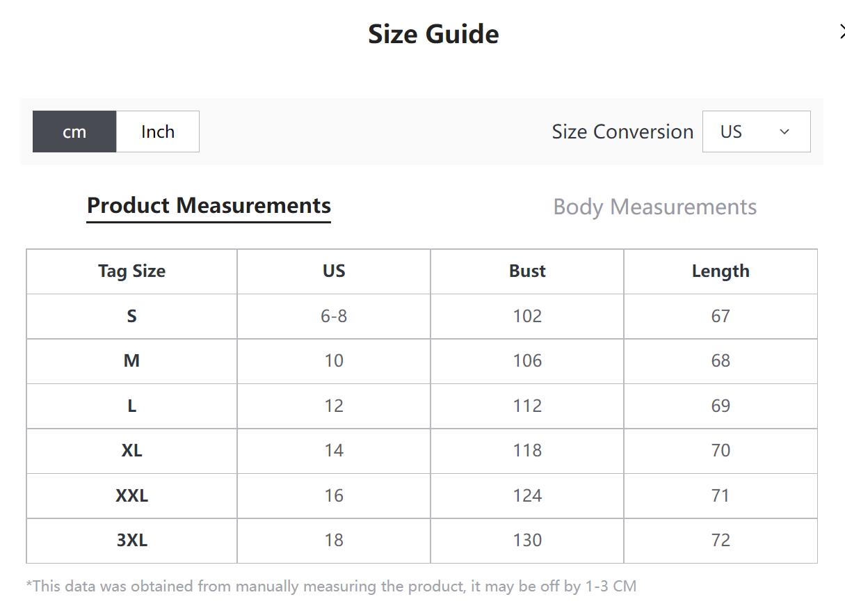This screenshot has height=613, width=845.
Task: Select the Product Measurements tab
Action: pos(209,206)
